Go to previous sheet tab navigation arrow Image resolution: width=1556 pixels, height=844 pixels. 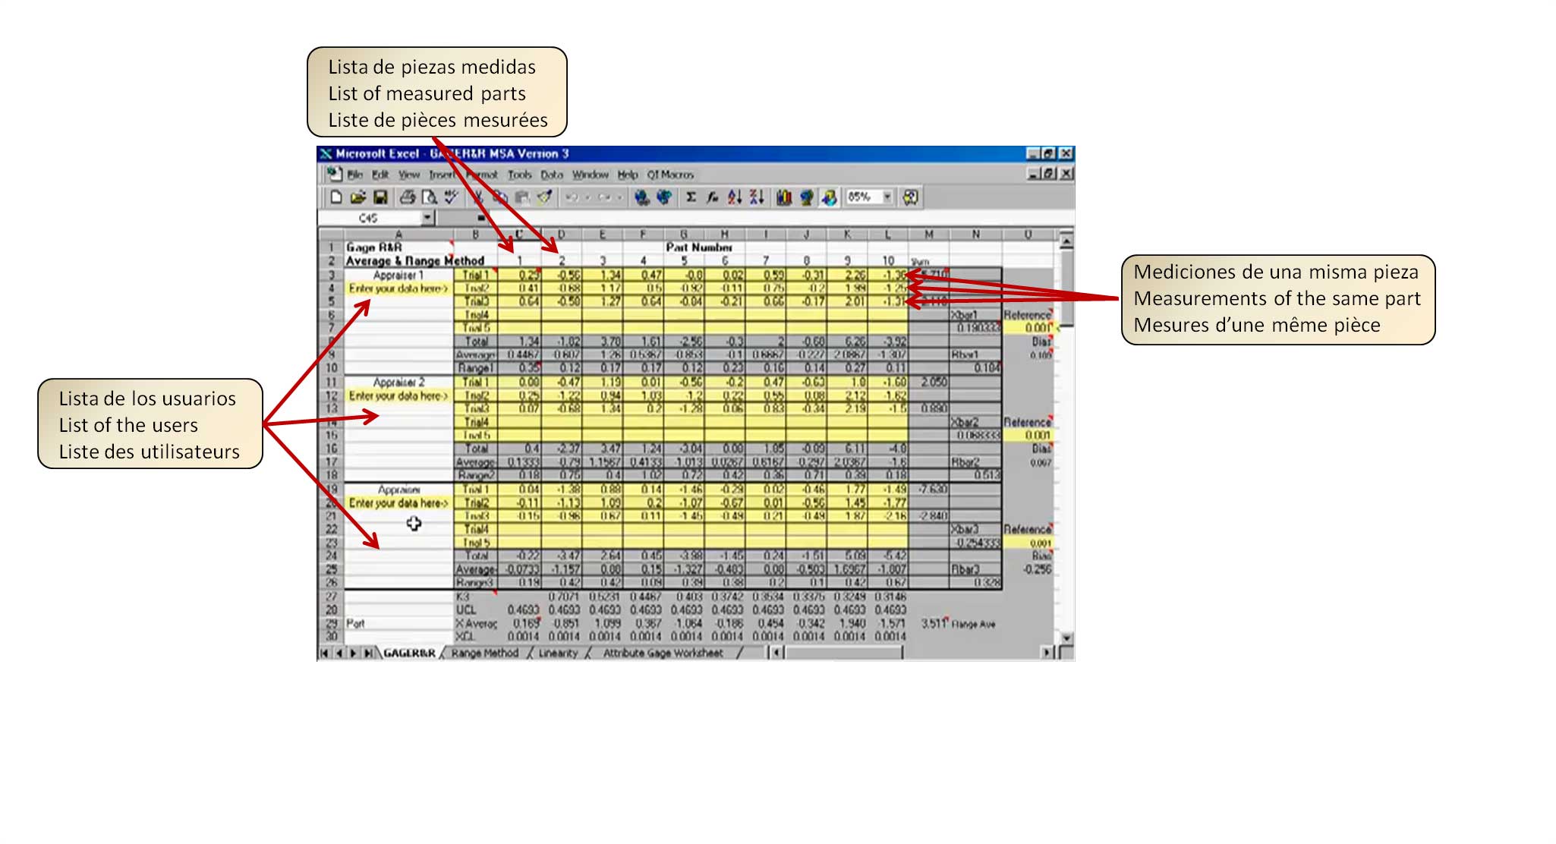tap(339, 653)
